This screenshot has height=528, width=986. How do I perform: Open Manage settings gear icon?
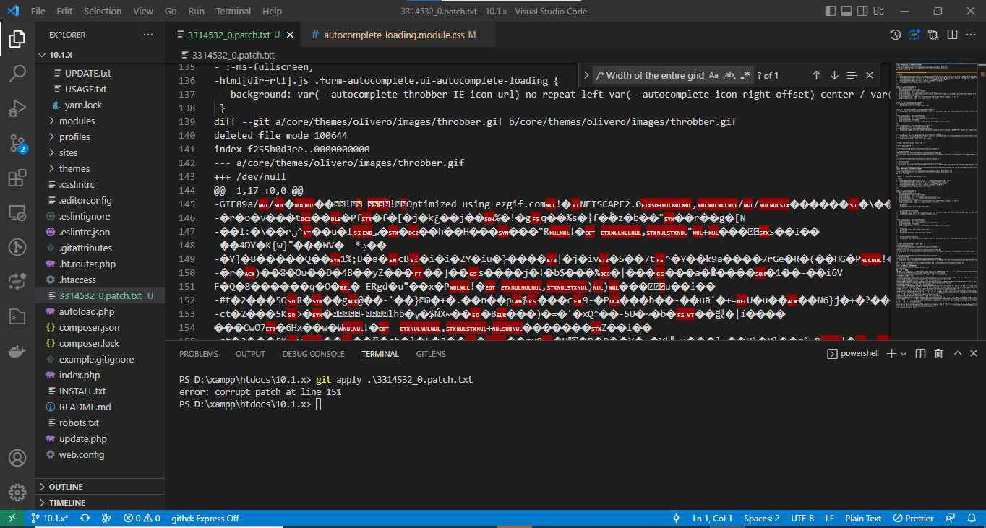pyautogui.click(x=17, y=493)
